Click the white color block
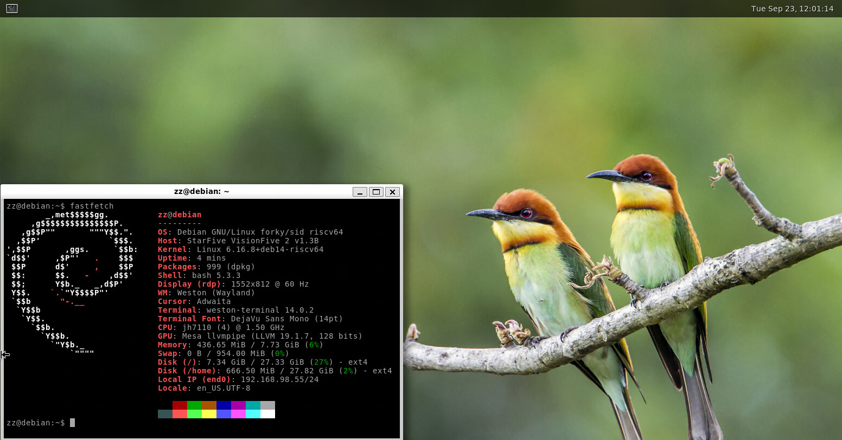842x440 pixels. 267,414
